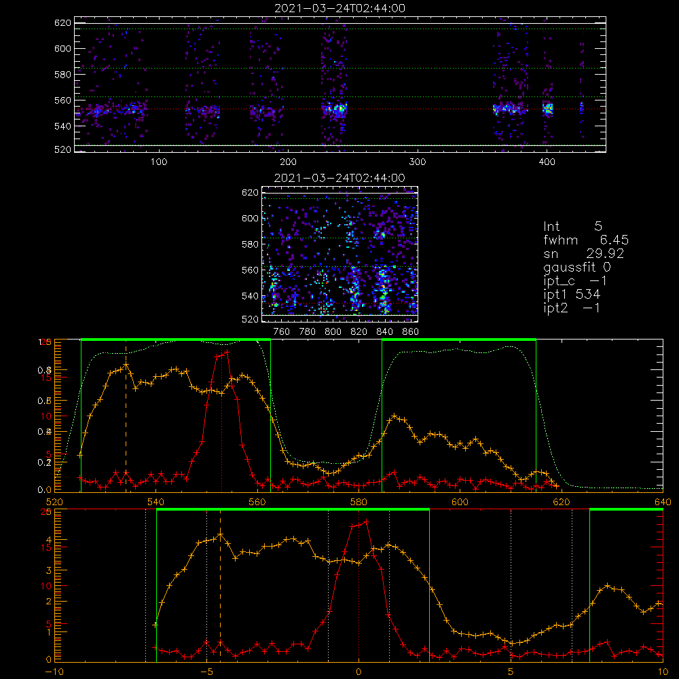Click the 'sn 29.92' readout
Viewport: 679px width, 679px height.
click(583, 253)
